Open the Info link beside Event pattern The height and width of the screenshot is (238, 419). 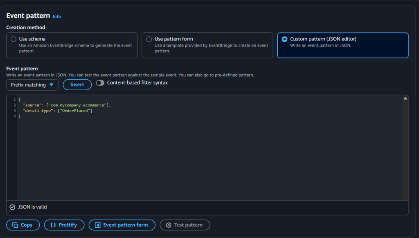pyautogui.click(x=57, y=16)
